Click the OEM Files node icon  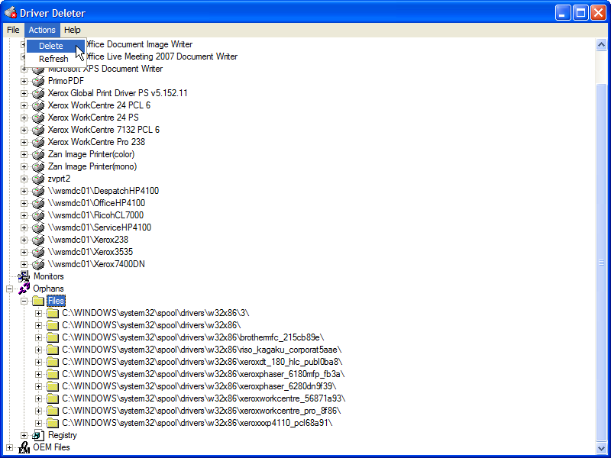tap(23, 447)
